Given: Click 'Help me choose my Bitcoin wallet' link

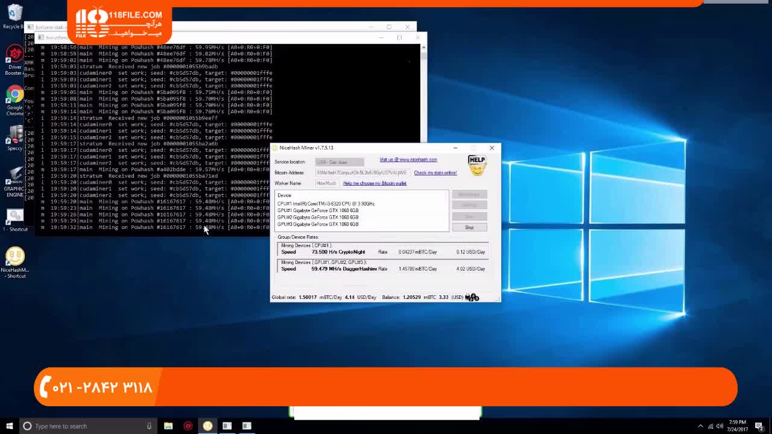Looking at the screenshot, I should (x=375, y=183).
